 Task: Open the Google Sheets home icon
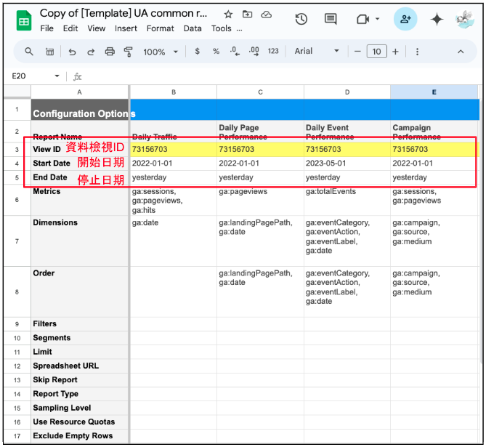click(x=23, y=21)
